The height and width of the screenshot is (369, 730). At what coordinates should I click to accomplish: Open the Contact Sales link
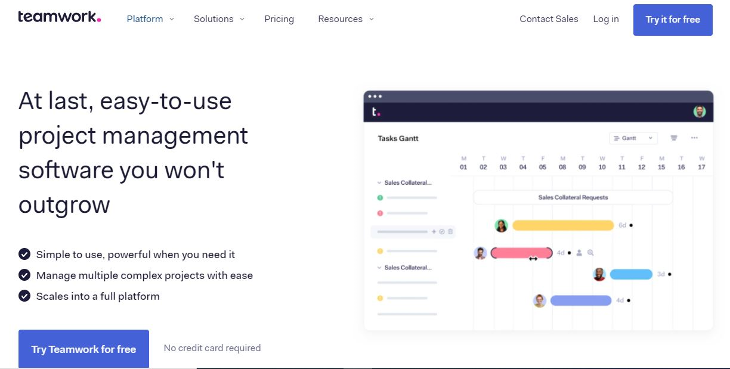[x=549, y=19]
